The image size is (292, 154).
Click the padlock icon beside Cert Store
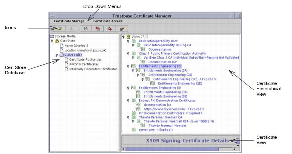click(57, 41)
